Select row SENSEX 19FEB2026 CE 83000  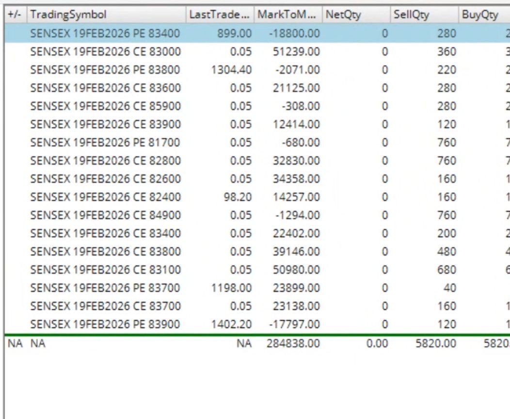pos(257,52)
